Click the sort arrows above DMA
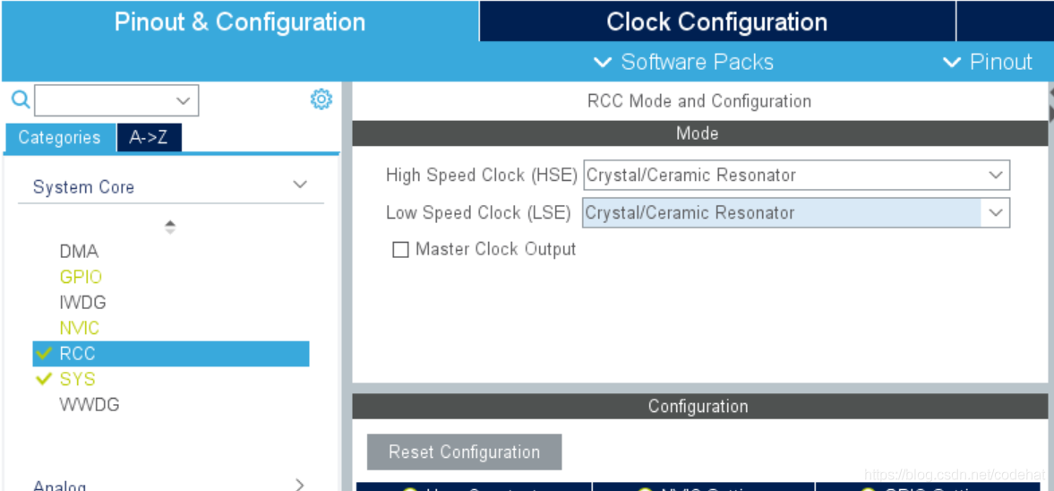Screen dimensions: 1054x491 coord(170,228)
